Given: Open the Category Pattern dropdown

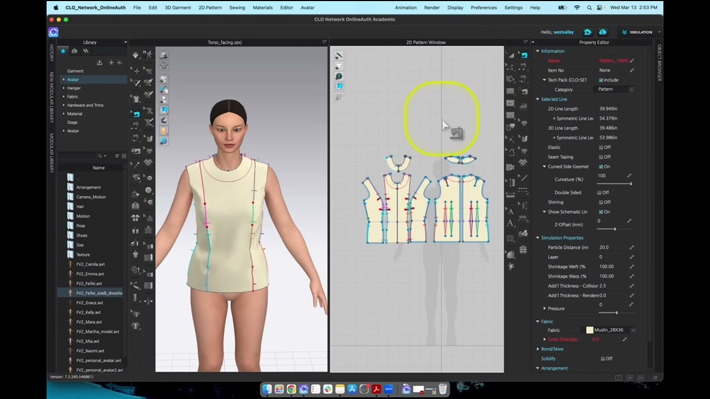Looking at the screenshot, I should (615, 89).
